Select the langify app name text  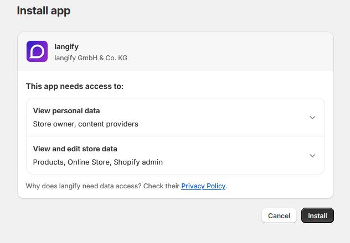pyautogui.click(x=66, y=47)
